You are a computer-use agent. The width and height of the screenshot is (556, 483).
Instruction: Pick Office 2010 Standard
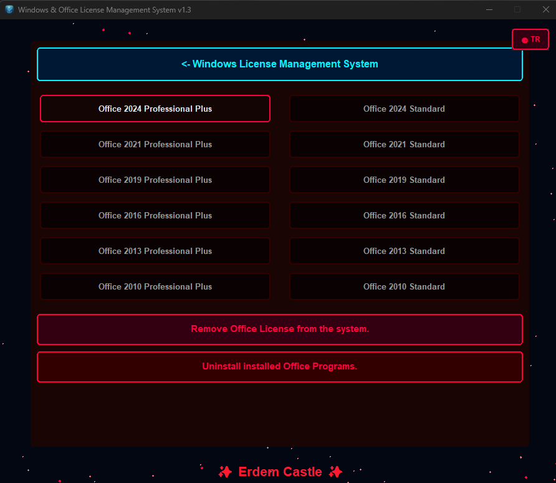pos(405,286)
